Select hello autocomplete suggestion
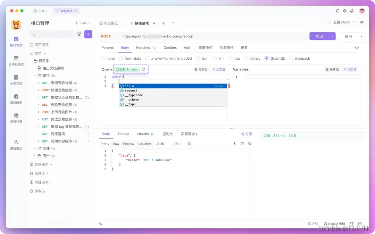 [x=173, y=86]
